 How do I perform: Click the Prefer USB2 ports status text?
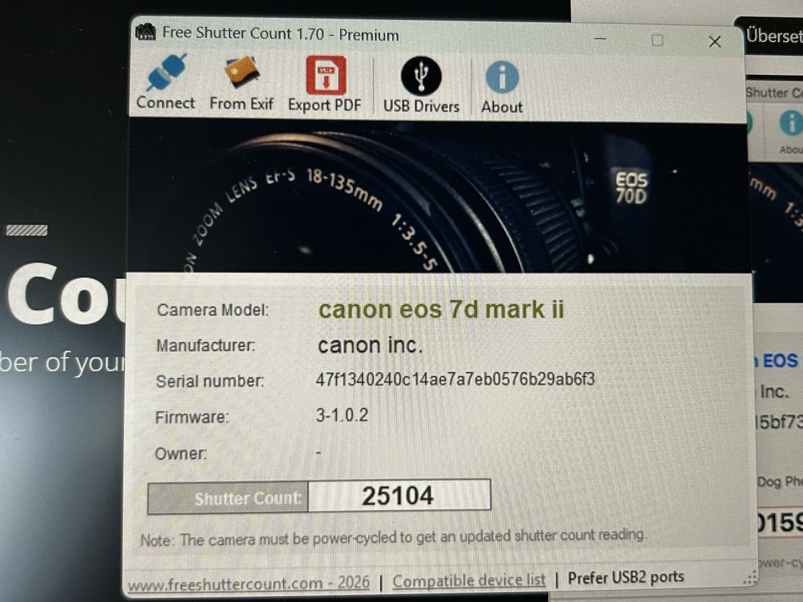626,577
